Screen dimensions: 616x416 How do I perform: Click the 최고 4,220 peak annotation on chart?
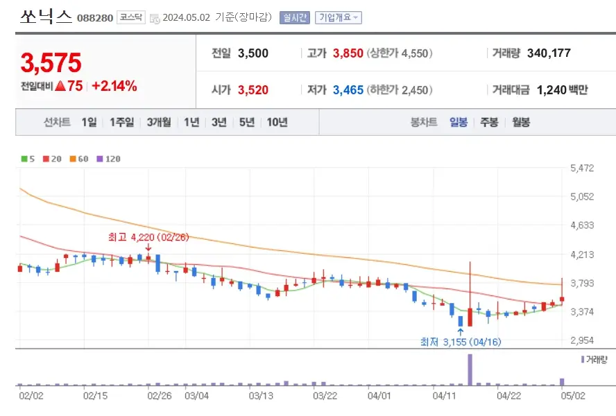pyautogui.click(x=148, y=236)
